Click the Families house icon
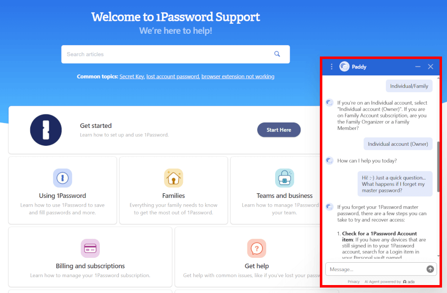Viewport: 447px width, 293px height. [x=173, y=178]
